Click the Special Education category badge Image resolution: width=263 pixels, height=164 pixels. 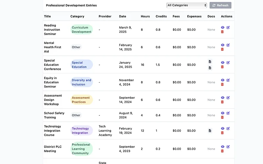point(82,65)
